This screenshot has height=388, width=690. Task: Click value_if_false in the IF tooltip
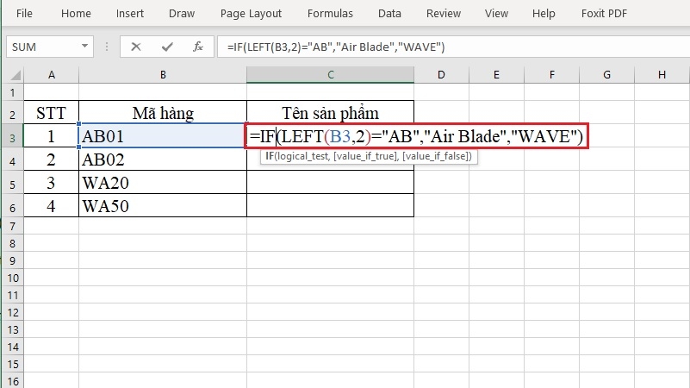pyautogui.click(x=435, y=156)
